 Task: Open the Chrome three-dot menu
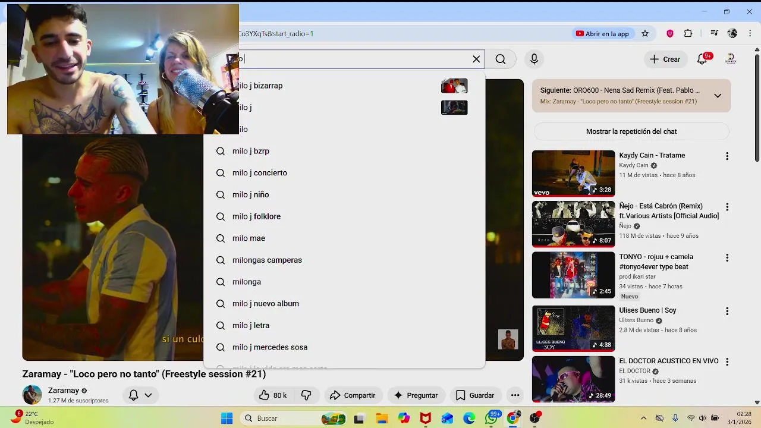(750, 33)
